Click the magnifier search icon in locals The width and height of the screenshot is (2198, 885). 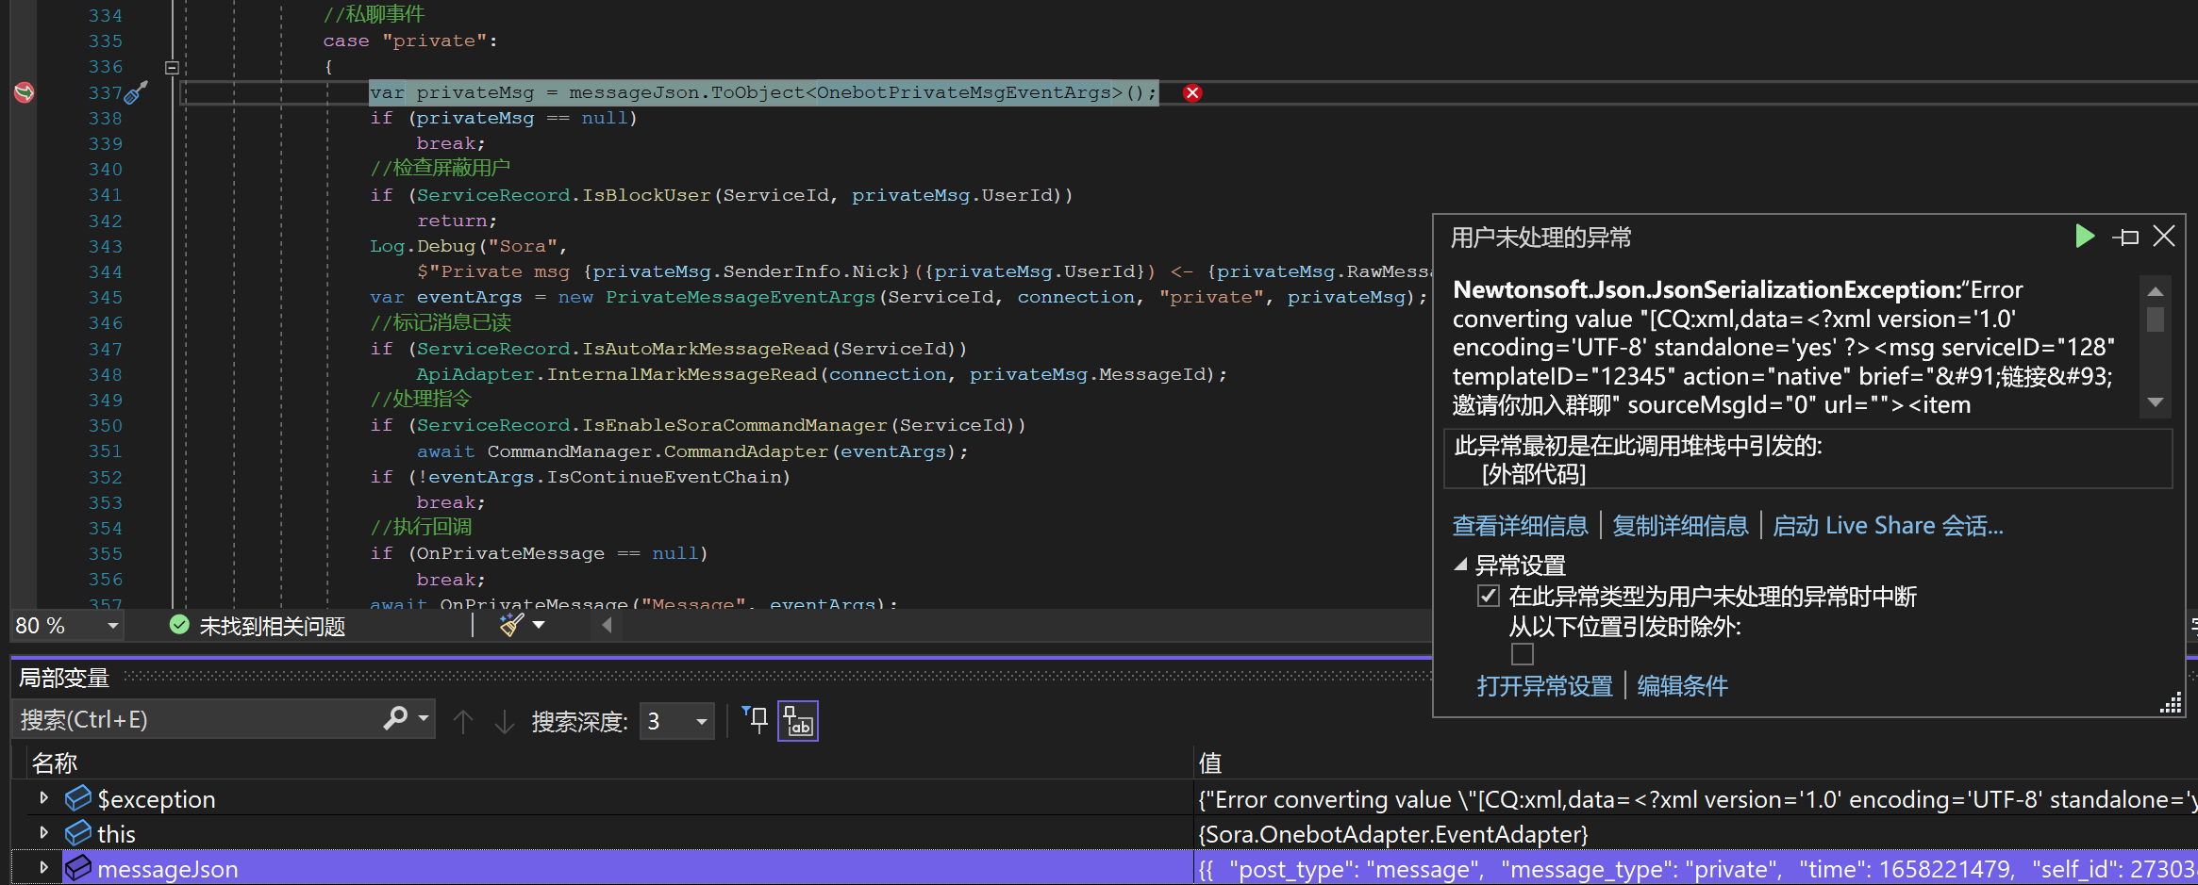[395, 719]
